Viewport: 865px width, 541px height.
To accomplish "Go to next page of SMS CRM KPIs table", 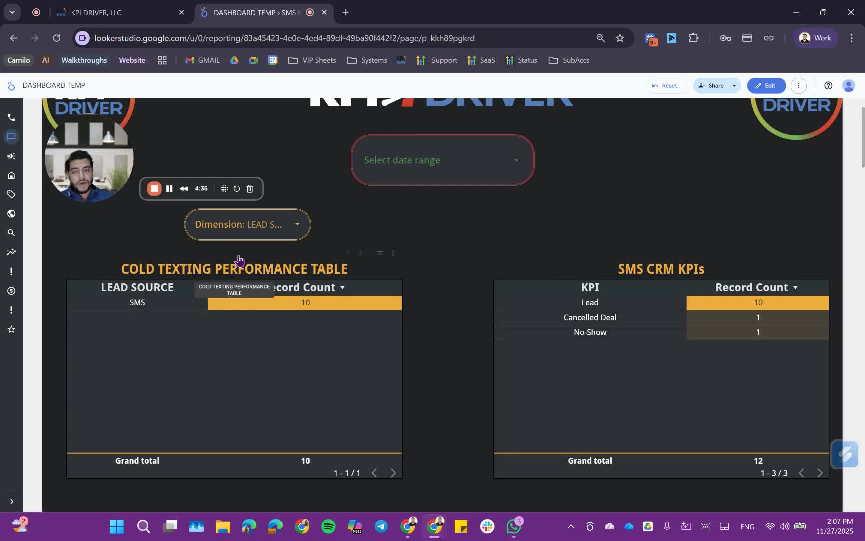I will tap(820, 473).
